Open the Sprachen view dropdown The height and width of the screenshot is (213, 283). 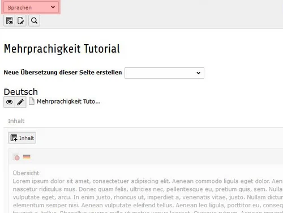pos(31,7)
